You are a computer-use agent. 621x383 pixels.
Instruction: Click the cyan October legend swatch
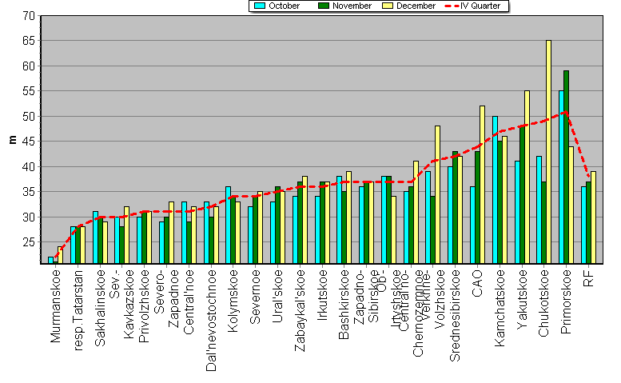[260, 6]
